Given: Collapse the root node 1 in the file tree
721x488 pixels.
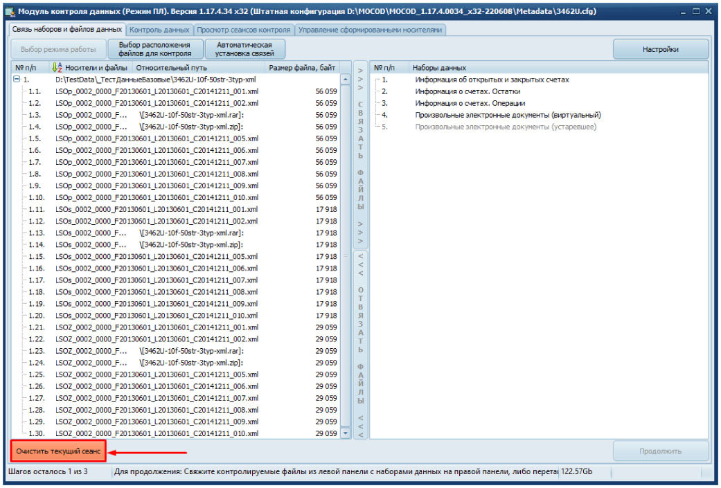Looking at the screenshot, I should point(17,80).
